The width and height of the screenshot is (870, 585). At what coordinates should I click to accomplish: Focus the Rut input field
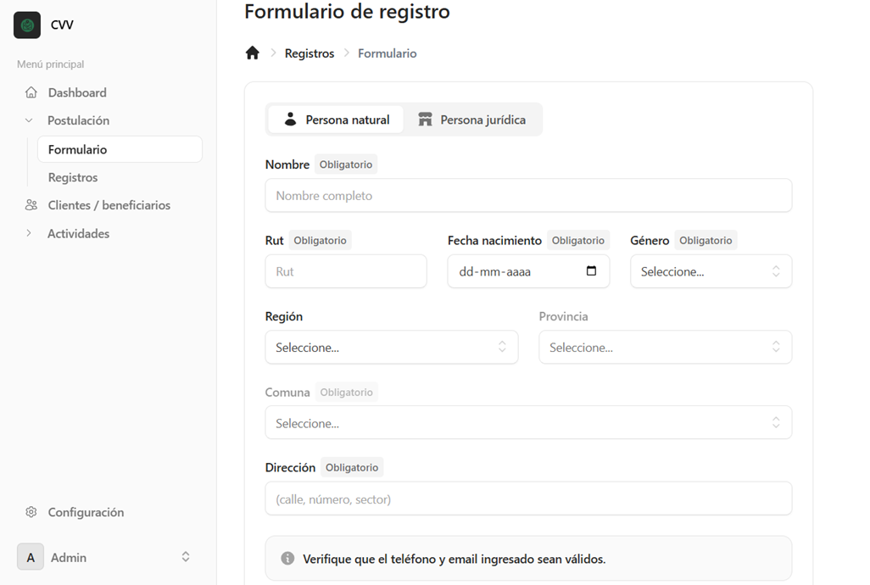tap(346, 271)
